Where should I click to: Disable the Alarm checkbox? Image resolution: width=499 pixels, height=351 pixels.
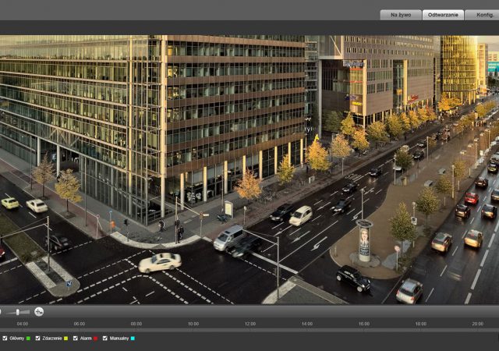[76, 339]
